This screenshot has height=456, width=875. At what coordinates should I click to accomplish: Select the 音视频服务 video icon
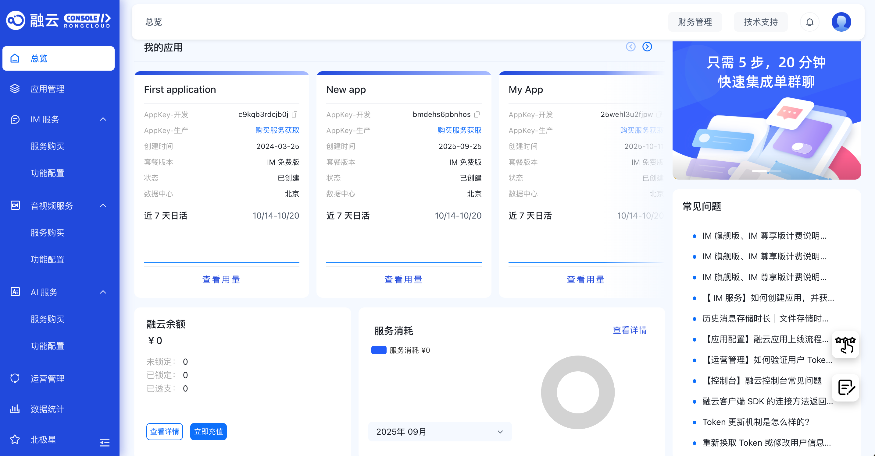[15, 205]
